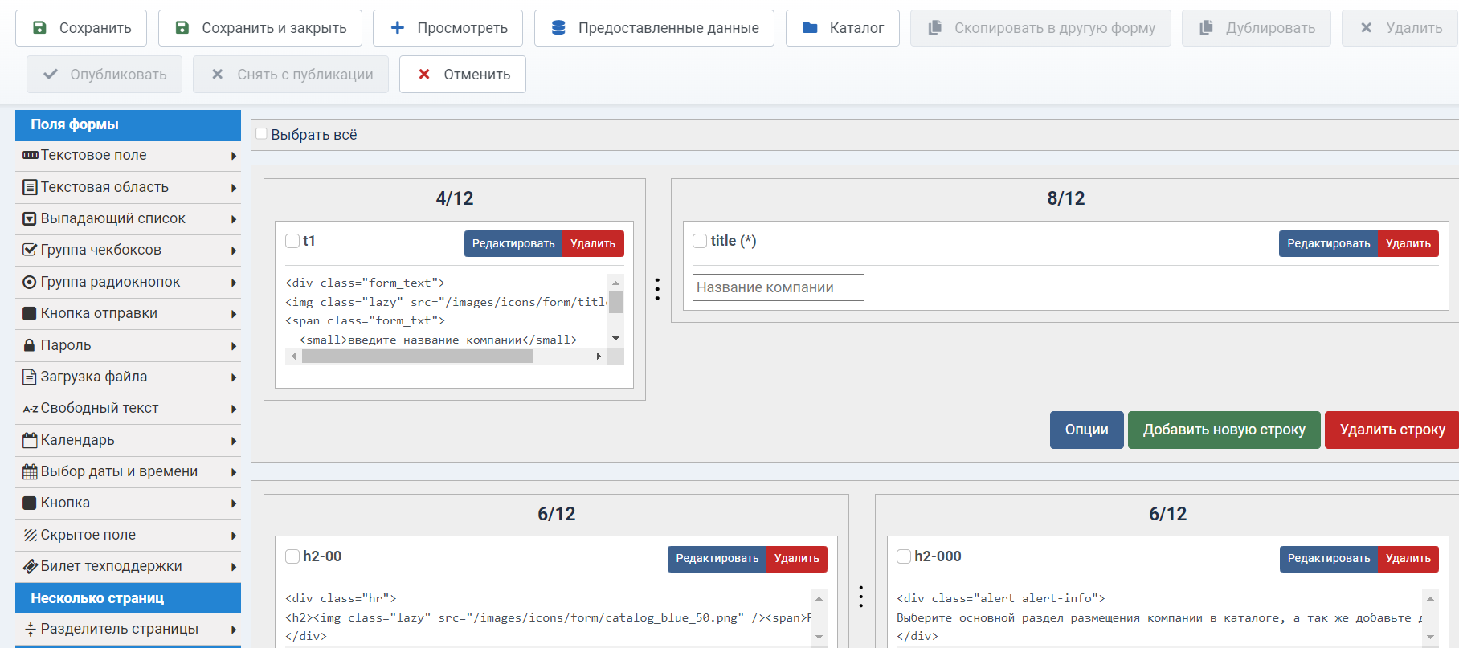Click the folder icon on Каталог
This screenshot has height=648, width=1459.
click(810, 28)
